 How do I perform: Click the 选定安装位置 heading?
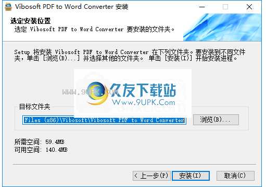(30, 21)
